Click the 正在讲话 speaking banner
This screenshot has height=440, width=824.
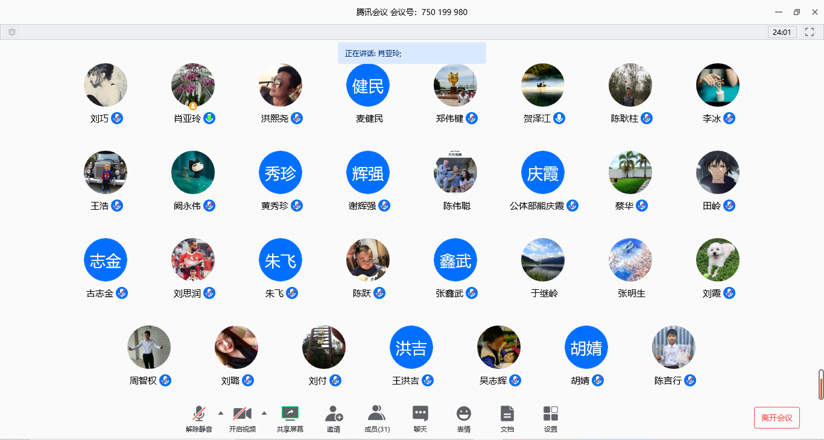click(x=411, y=53)
